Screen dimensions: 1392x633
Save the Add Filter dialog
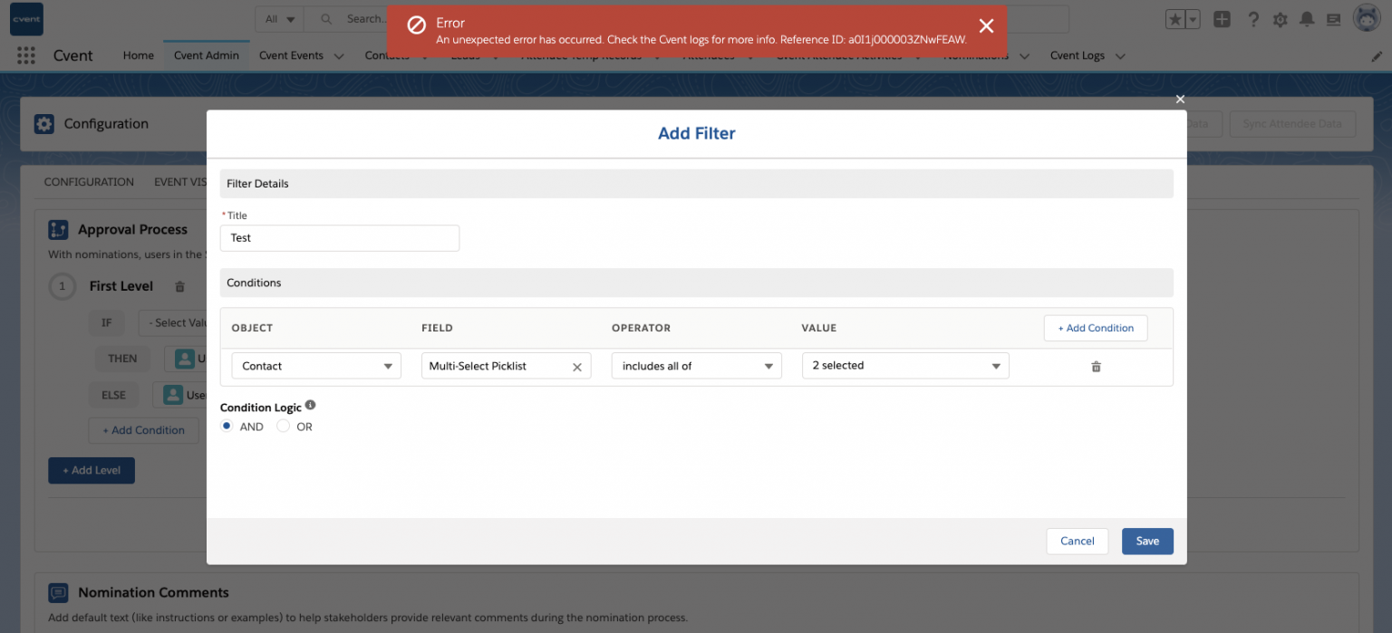(x=1147, y=541)
